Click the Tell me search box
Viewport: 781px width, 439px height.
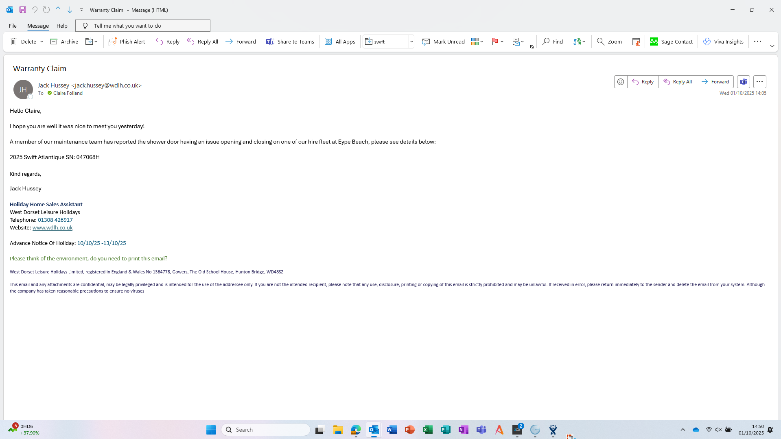coord(143,26)
